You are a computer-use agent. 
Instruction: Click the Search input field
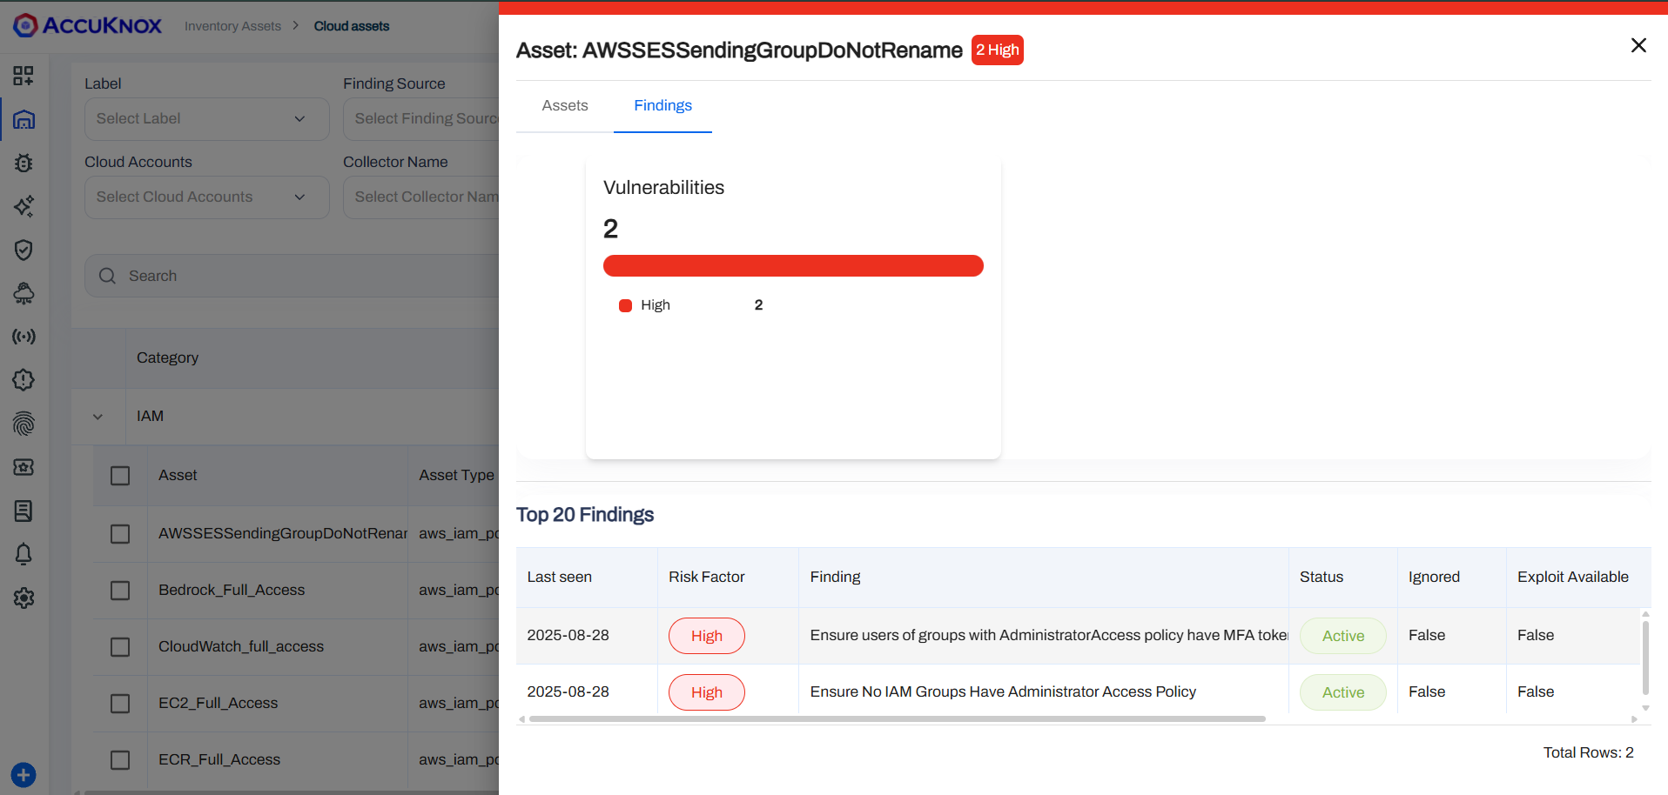pos(296,276)
